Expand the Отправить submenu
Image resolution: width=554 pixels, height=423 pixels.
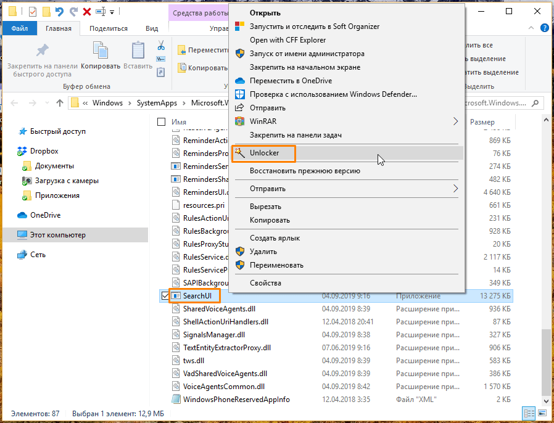[x=455, y=189]
